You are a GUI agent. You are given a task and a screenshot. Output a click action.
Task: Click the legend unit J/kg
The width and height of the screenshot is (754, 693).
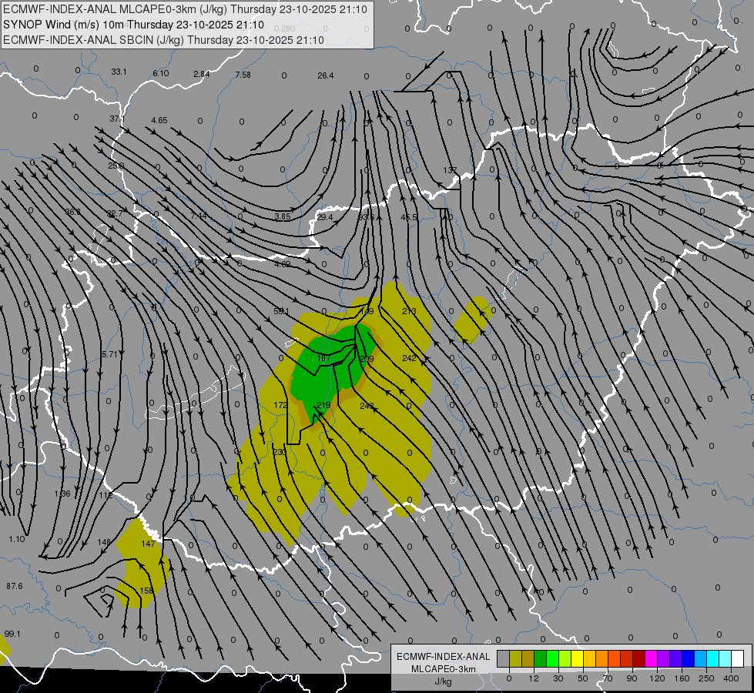[x=444, y=681]
